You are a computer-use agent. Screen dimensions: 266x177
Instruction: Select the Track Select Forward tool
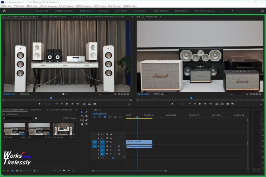(86, 112)
